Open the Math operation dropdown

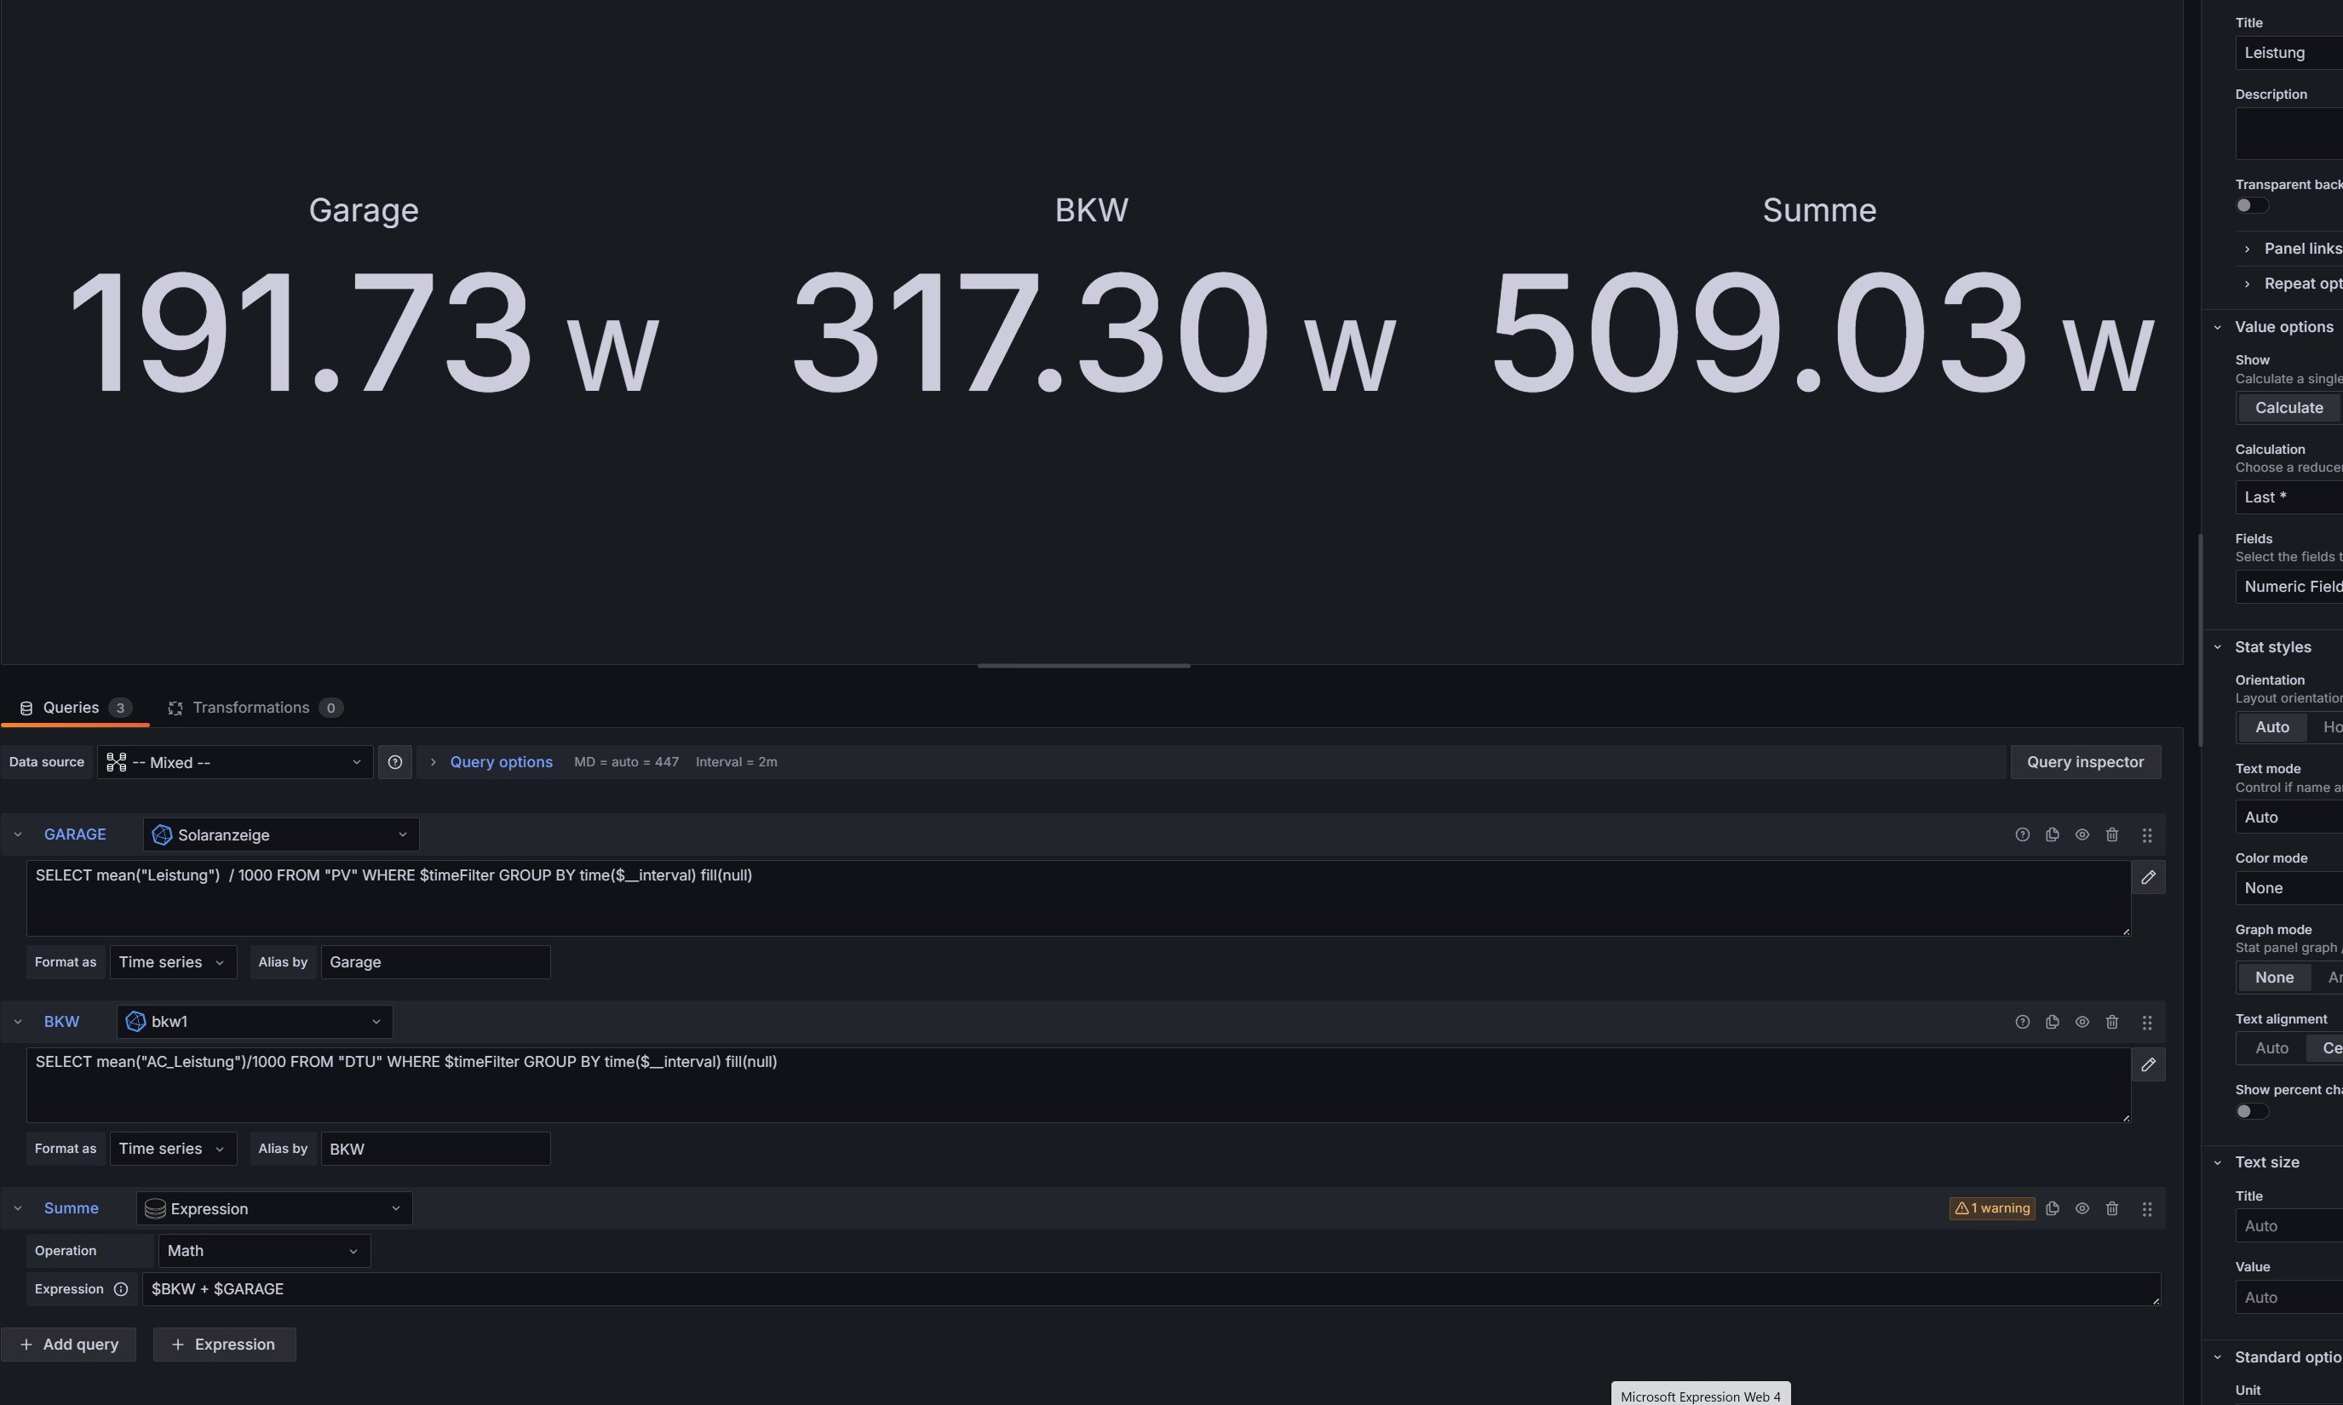(263, 1251)
